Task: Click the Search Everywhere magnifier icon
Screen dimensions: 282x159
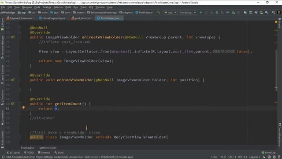Action: 273,12
